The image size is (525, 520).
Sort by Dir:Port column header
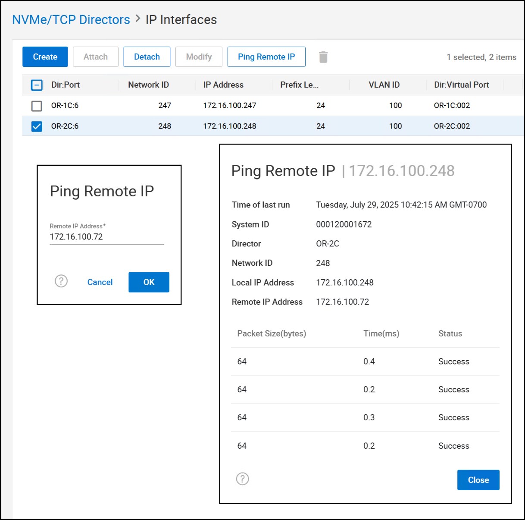(66, 85)
